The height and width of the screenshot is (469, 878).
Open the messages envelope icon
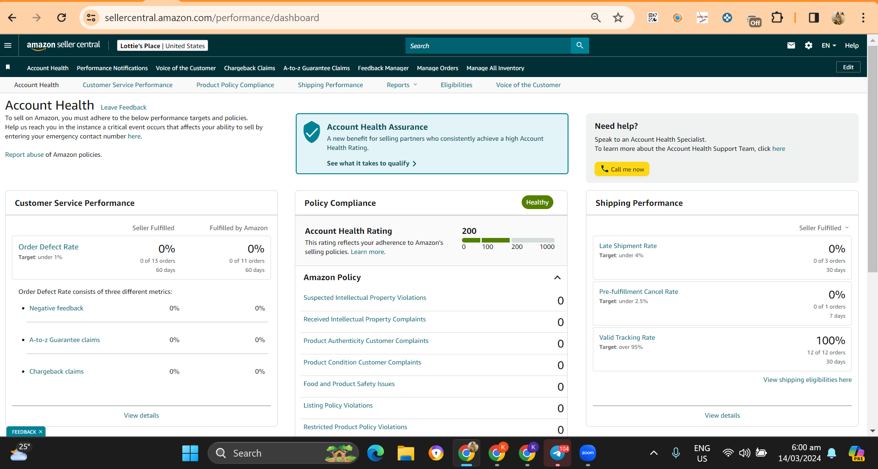791,45
